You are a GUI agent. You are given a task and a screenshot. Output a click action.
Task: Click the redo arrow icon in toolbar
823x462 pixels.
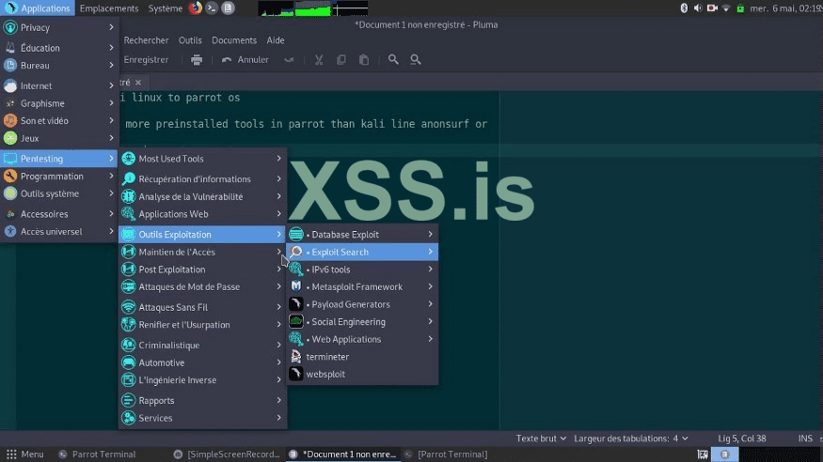tap(289, 60)
